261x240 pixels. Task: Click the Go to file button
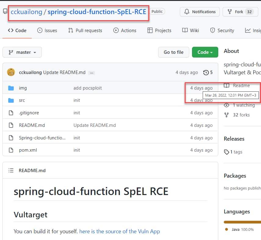pyautogui.click(x=173, y=52)
